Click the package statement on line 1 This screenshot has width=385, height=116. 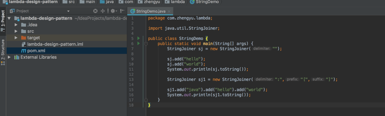click(180, 18)
